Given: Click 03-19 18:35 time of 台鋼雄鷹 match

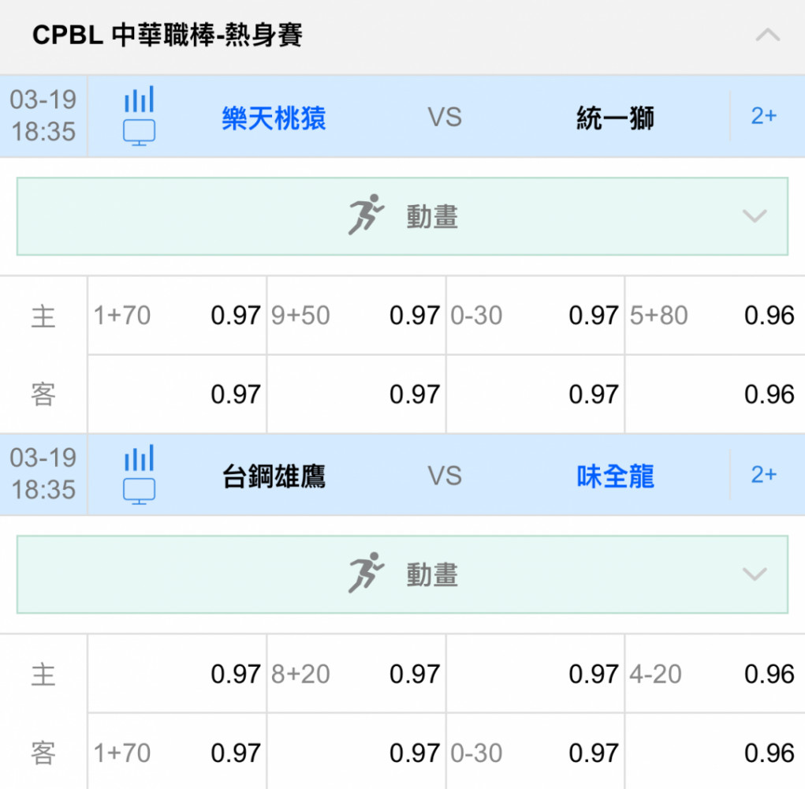Looking at the screenshot, I should 43,473.
